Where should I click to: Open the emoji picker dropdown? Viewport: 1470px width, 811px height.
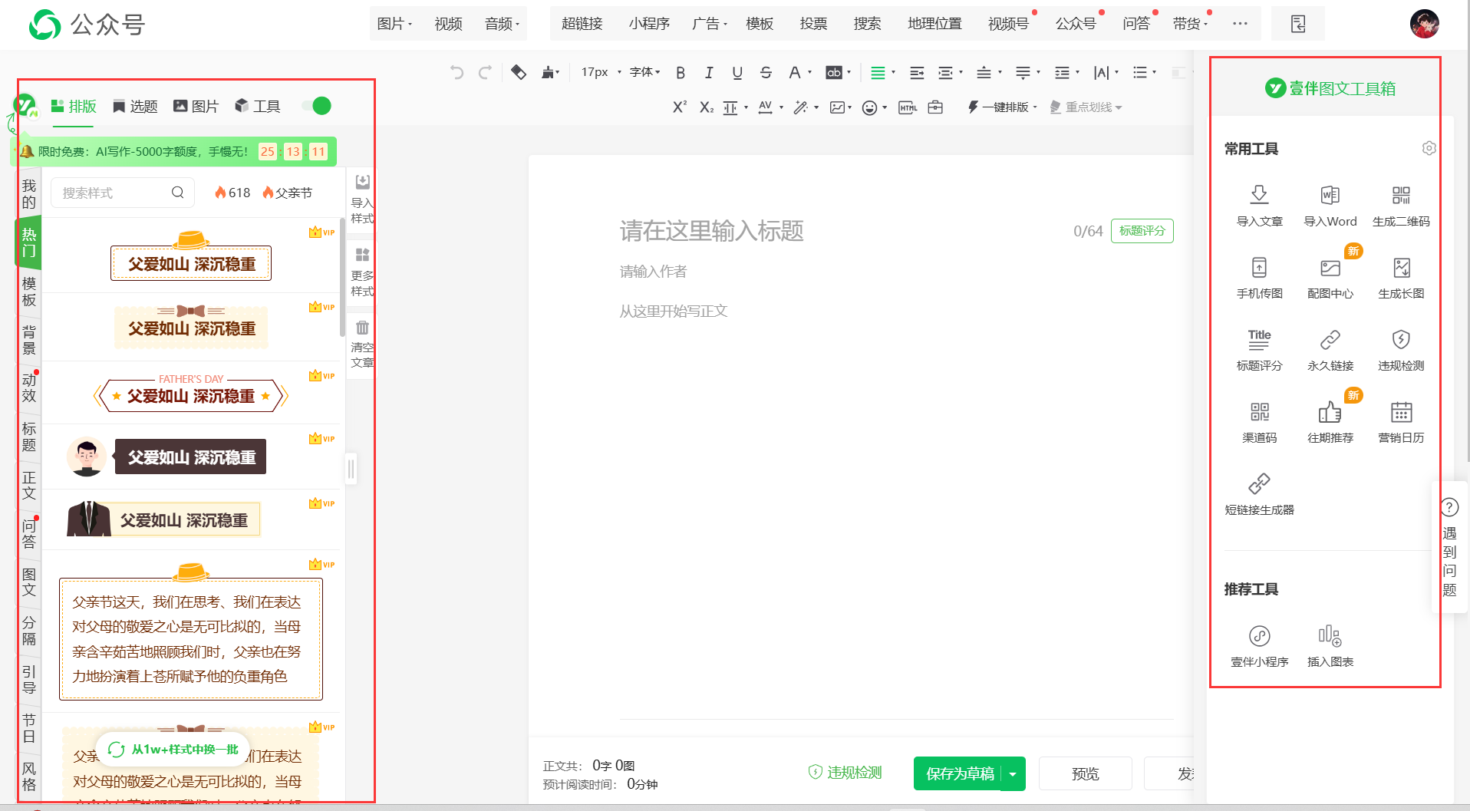[x=874, y=107]
